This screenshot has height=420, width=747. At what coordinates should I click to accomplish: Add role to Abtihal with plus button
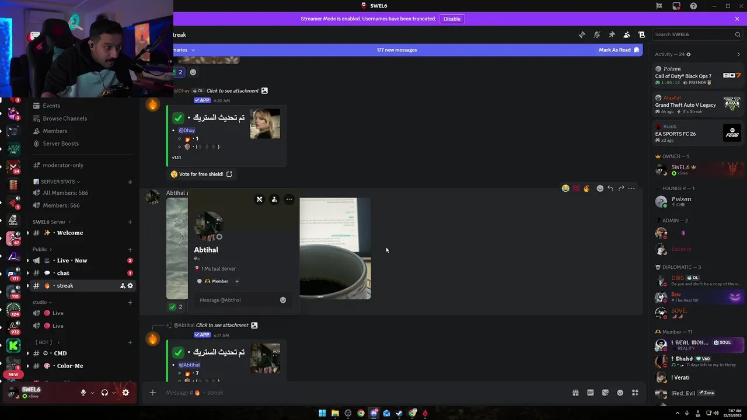point(237,281)
